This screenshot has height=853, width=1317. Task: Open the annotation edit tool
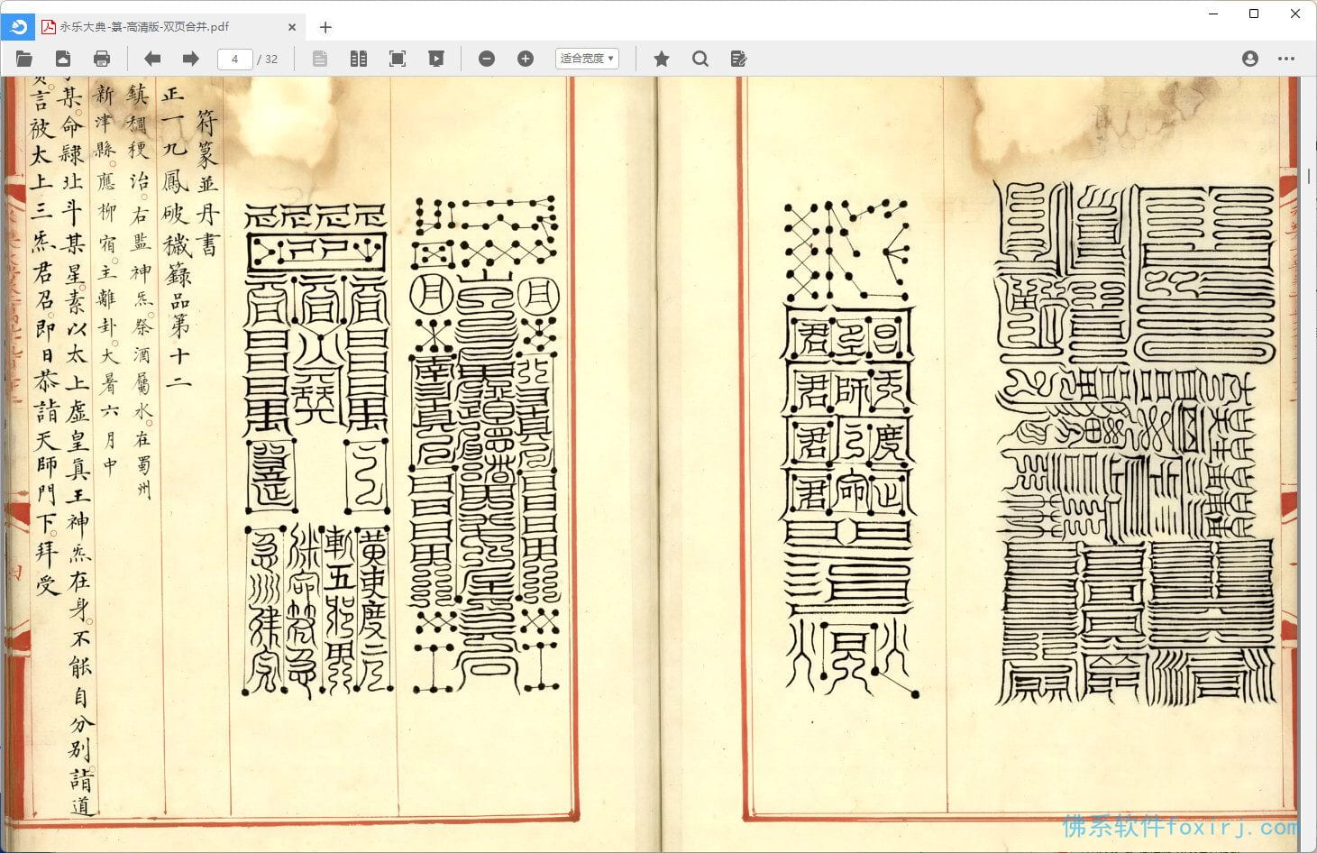(x=738, y=59)
